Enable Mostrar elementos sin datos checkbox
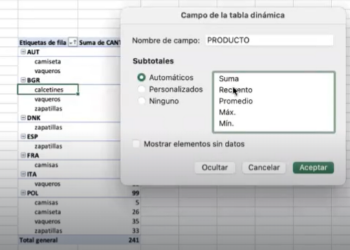 click(x=136, y=144)
